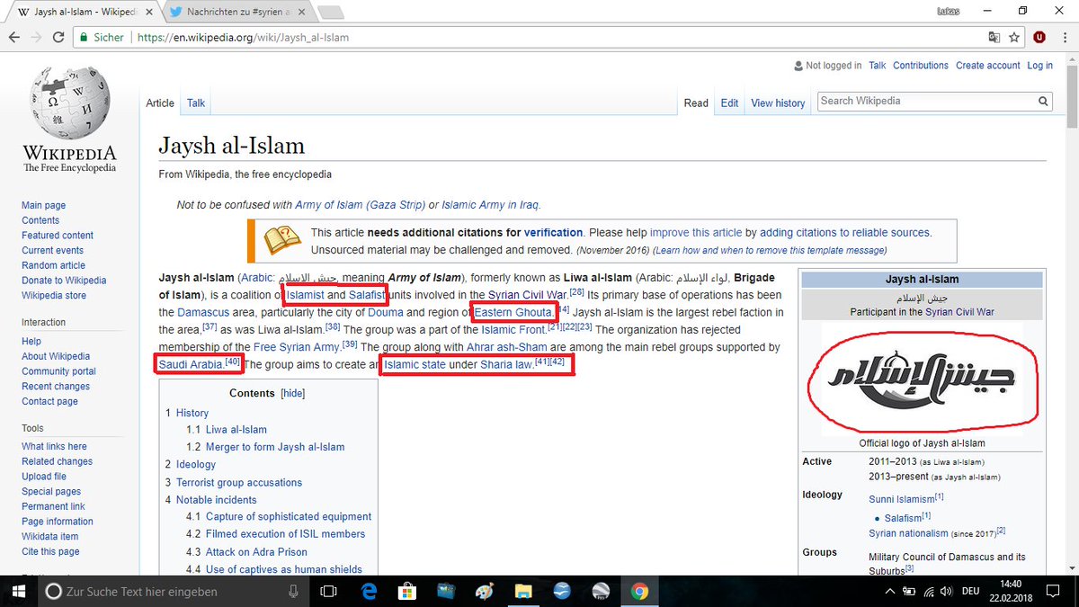Hide the Contents table with [hide]
The width and height of the screenshot is (1079, 607).
293,393
